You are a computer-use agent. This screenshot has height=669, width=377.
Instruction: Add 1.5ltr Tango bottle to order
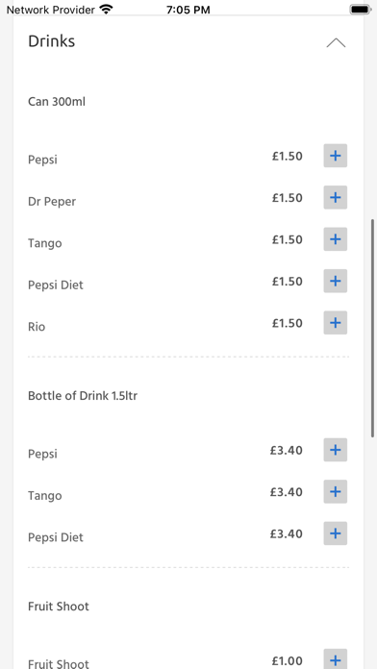pyautogui.click(x=335, y=492)
